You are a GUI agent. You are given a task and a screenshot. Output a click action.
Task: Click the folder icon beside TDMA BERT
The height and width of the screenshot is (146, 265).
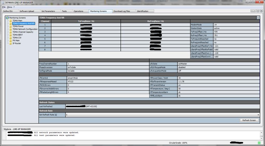click(11, 35)
